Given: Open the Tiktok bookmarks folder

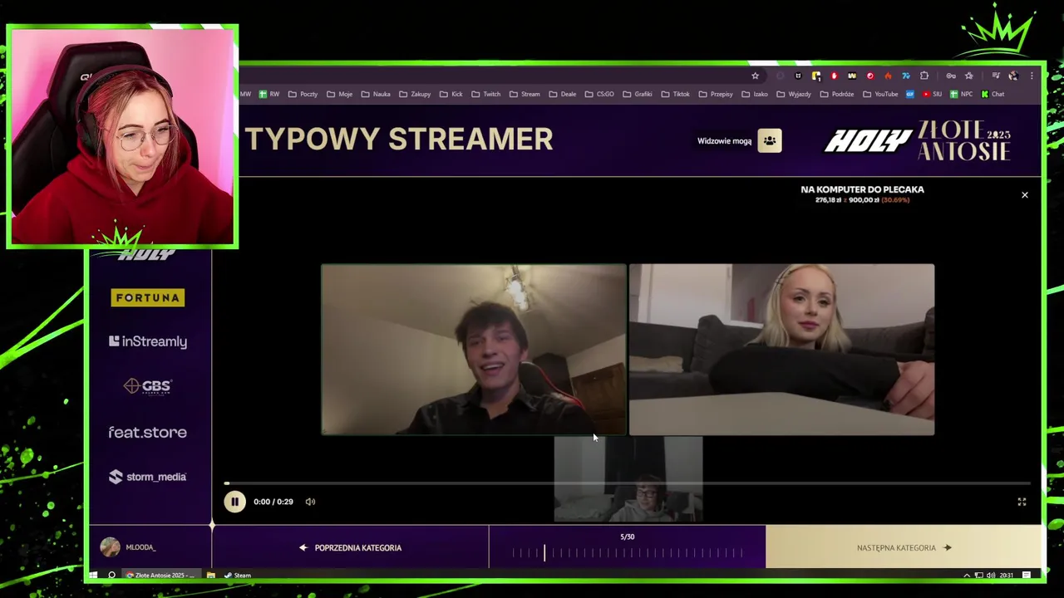Looking at the screenshot, I should [x=675, y=94].
